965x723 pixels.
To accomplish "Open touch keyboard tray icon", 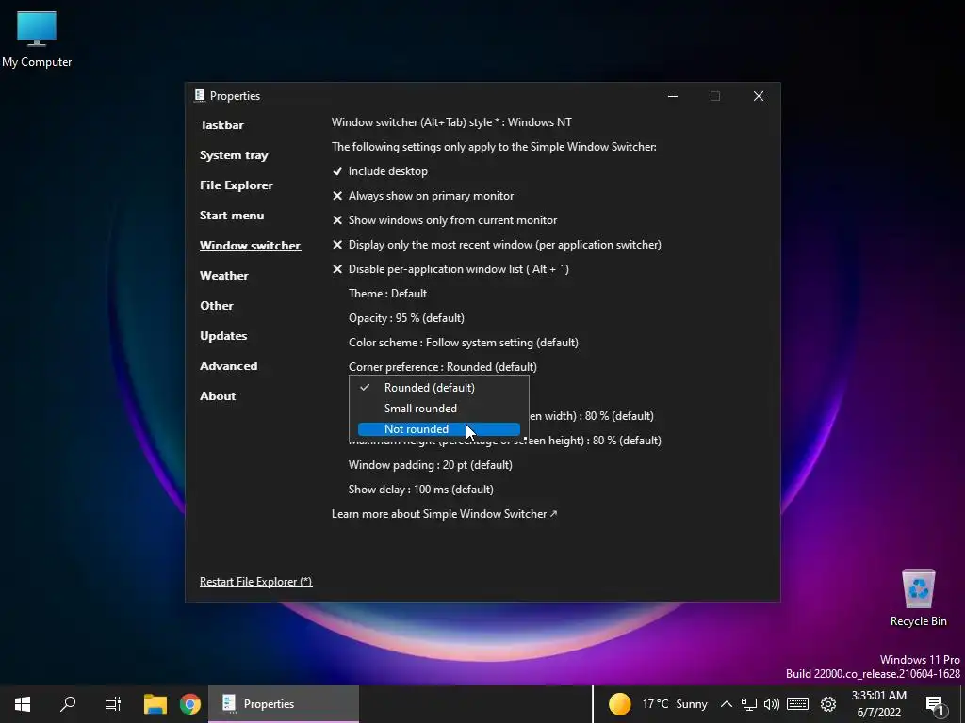I will 797,704.
